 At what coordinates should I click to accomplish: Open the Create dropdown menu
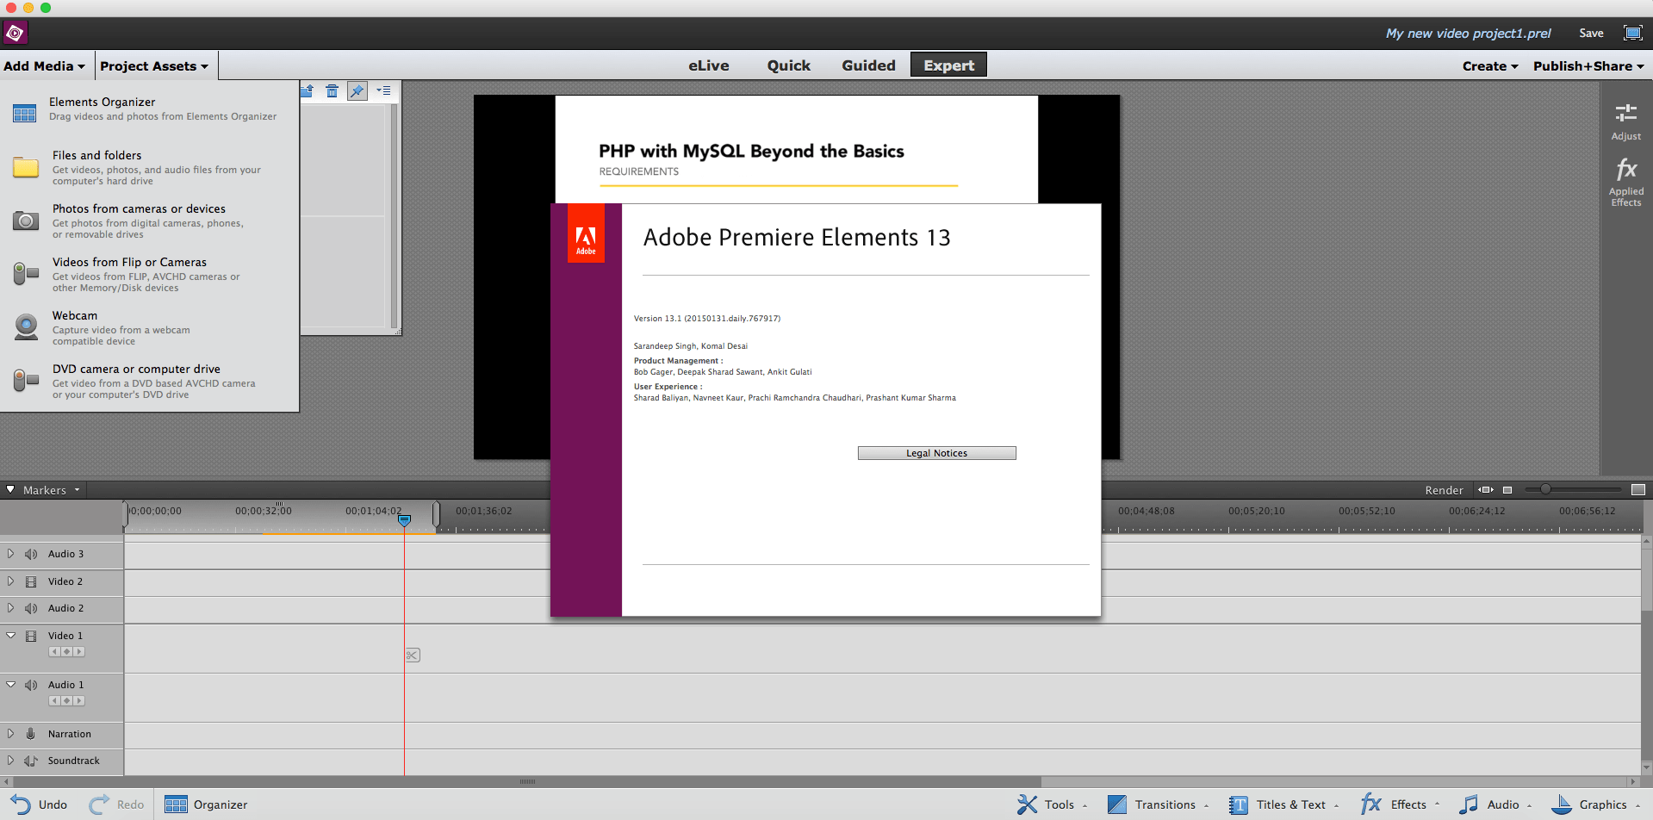pyautogui.click(x=1490, y=65)
